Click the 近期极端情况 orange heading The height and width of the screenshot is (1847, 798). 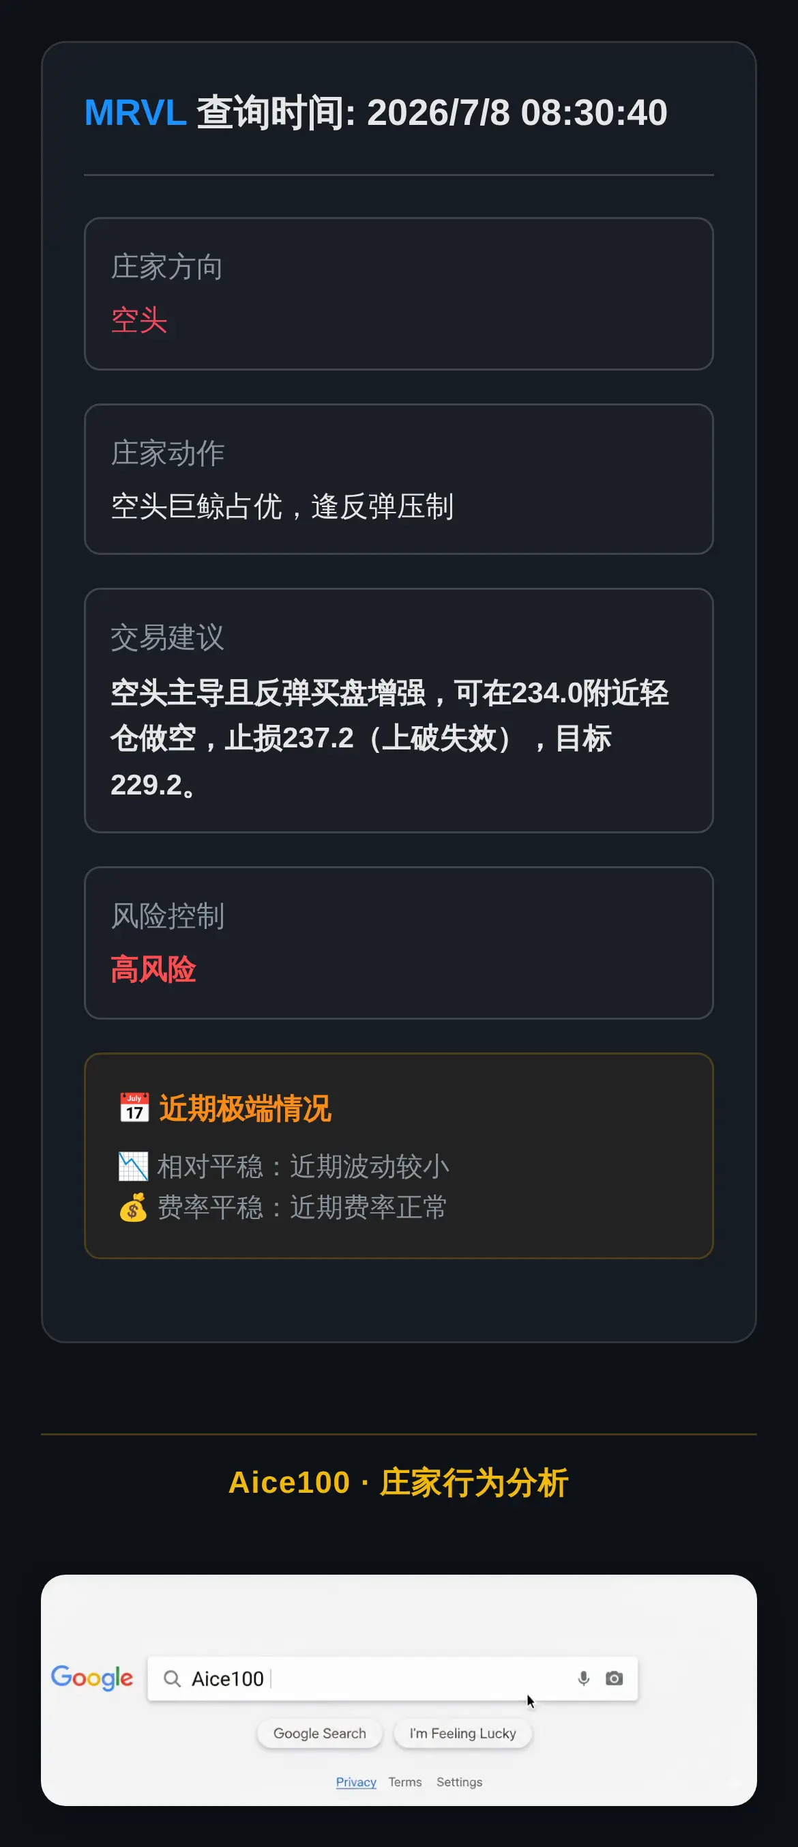[x=245, y=1108]
